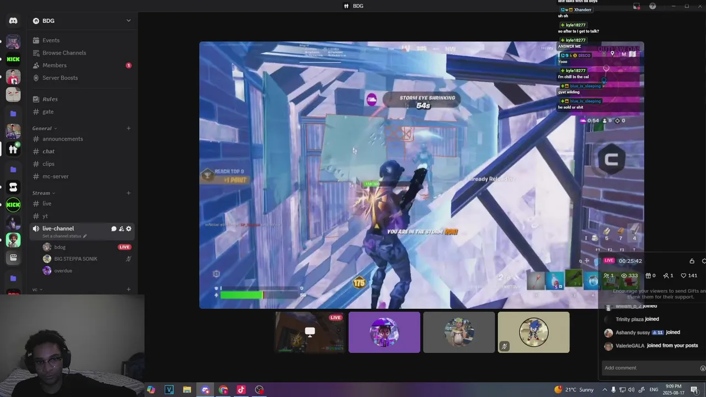Open the Discord help question mark icon
Image resolution: width=706 pixels, height=397 pixels.
pos(653,6)
